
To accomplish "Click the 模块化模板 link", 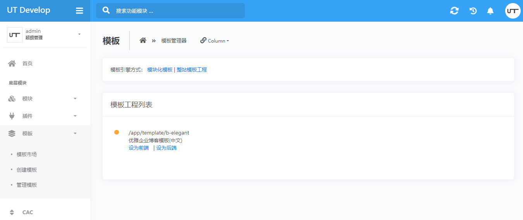I will (x=160, y=70).
